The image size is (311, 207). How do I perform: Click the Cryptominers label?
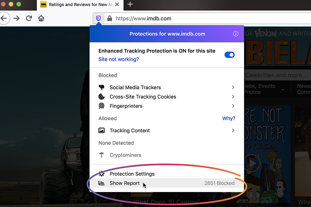(125, 155)
